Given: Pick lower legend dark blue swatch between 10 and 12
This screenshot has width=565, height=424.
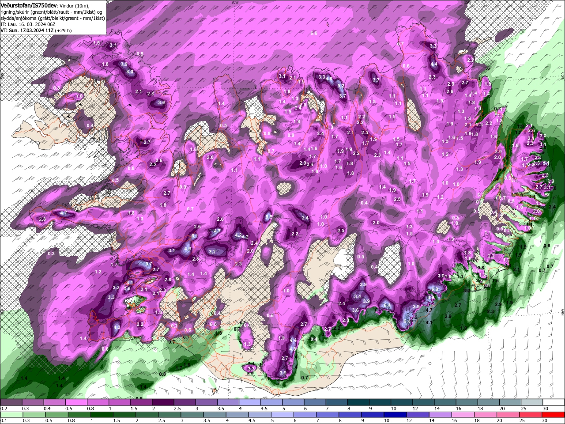Looking at the screenshot, I should (395, 415).
